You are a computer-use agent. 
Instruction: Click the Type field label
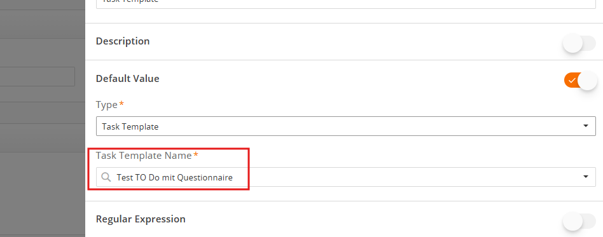click(x=106, y=105)
